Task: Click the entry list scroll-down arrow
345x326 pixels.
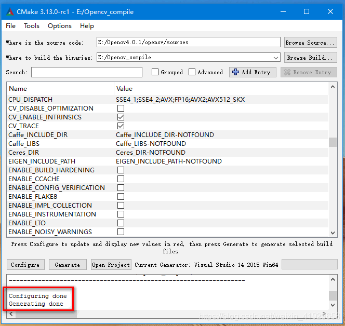Action: tap(333, 233)
